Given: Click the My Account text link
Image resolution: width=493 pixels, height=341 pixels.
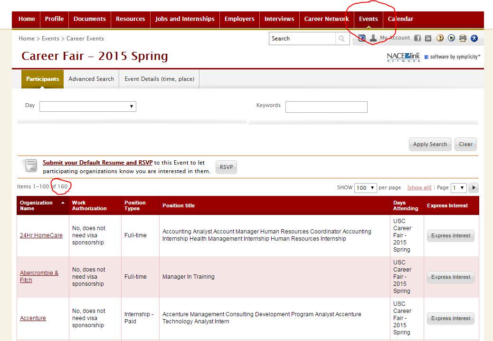Looking at the screenshot, I should [395, 38].
